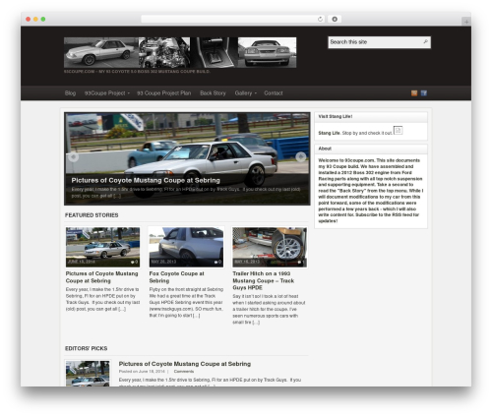Click the document icon beside Stang Life text
The width and height of the screenshot is (492, 416).
point(398,130)
